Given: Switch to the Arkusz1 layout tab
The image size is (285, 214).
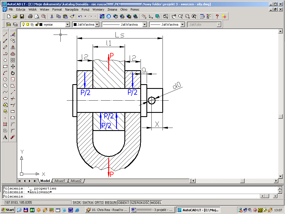Looking at the screenshot, I should coord(60,181).
